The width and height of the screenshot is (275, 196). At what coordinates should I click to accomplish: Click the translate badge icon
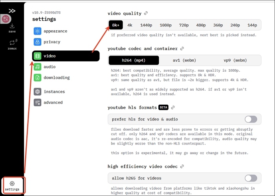pyautogui.click(x=6, y=19)
